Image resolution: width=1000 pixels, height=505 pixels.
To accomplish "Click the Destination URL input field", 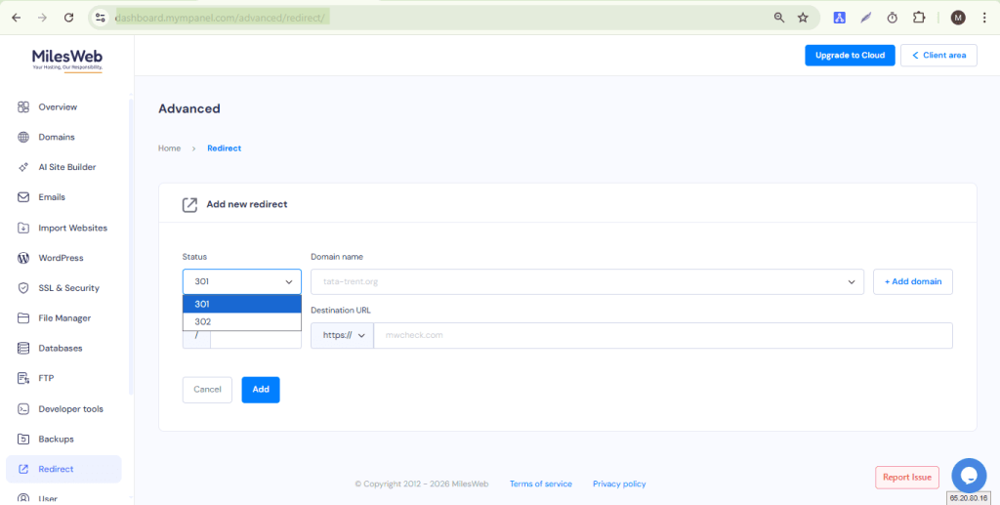I will tap(663, 335).
